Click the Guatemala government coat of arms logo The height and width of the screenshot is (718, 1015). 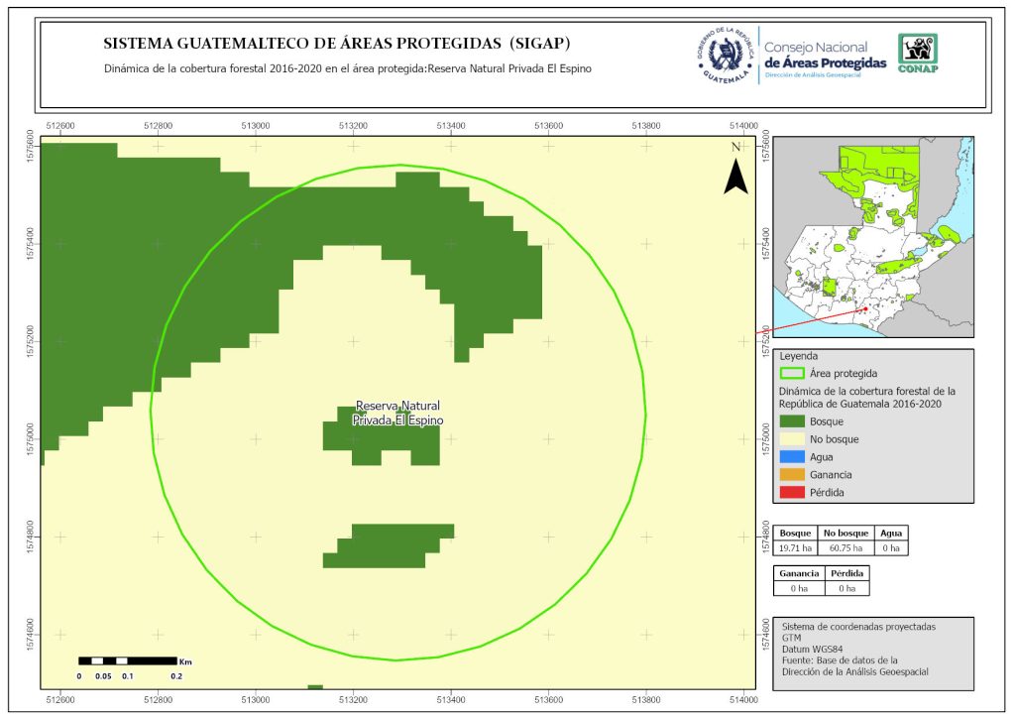(727, 54)
